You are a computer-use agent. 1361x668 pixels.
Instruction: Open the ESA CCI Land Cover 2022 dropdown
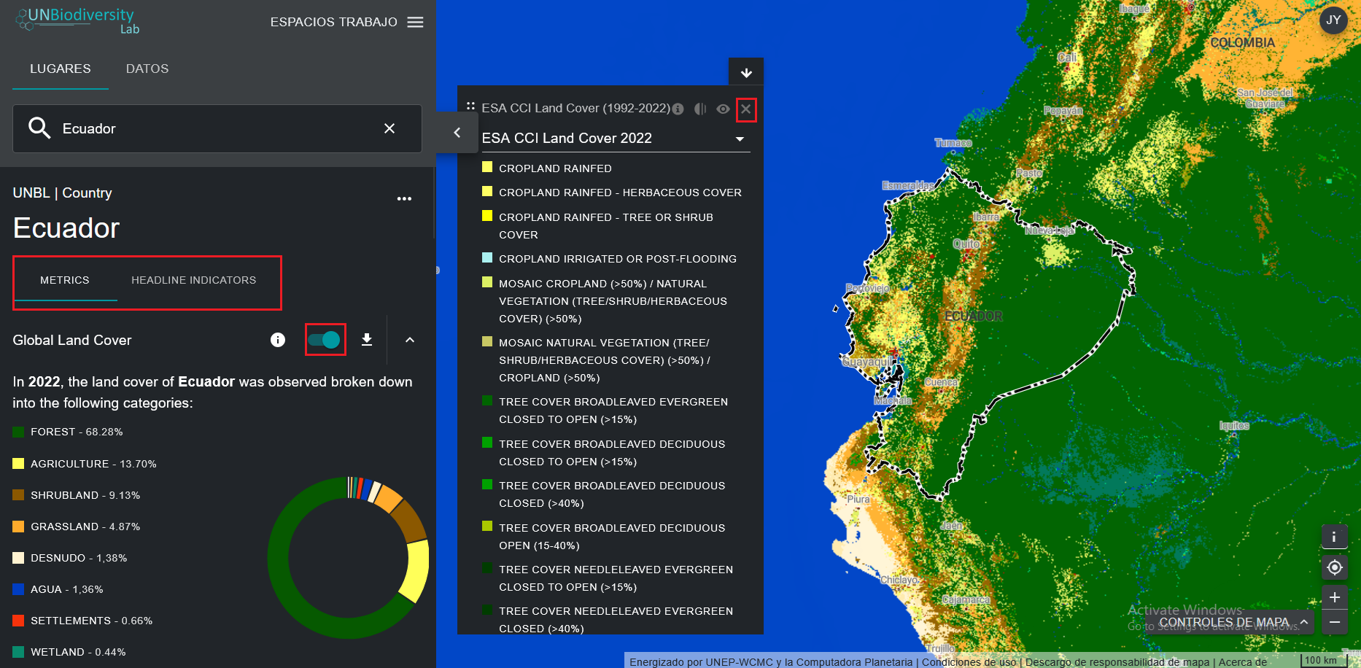click(x=740, y=139)
